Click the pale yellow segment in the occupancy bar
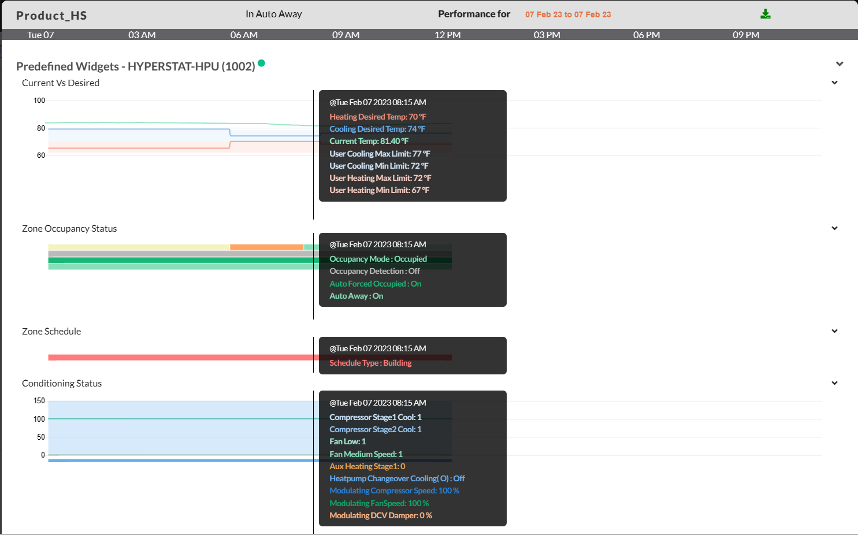 point(139,247)
